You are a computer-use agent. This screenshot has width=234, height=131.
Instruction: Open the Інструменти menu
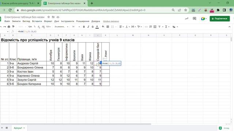[x=67, y=21]
